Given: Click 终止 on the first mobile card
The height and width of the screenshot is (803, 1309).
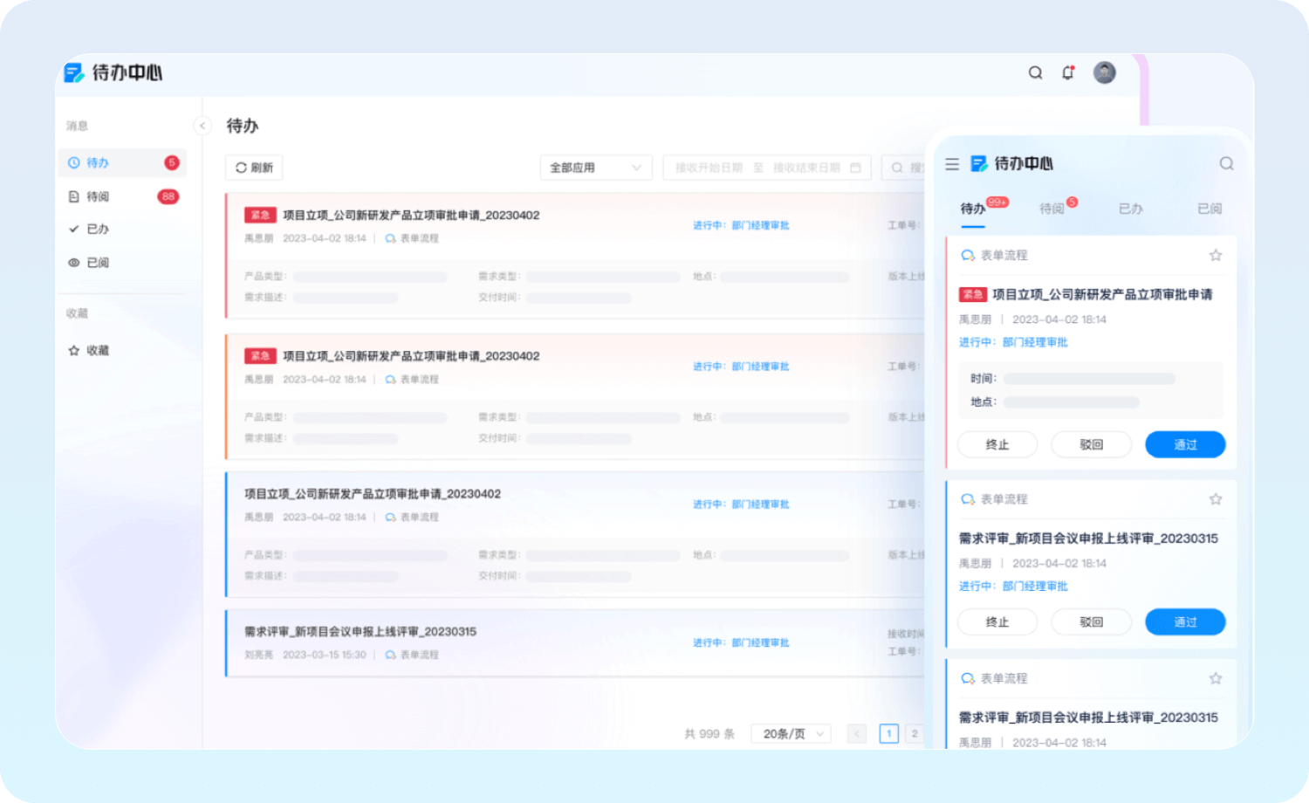Looking at the screenshot, I should point(997,445).
